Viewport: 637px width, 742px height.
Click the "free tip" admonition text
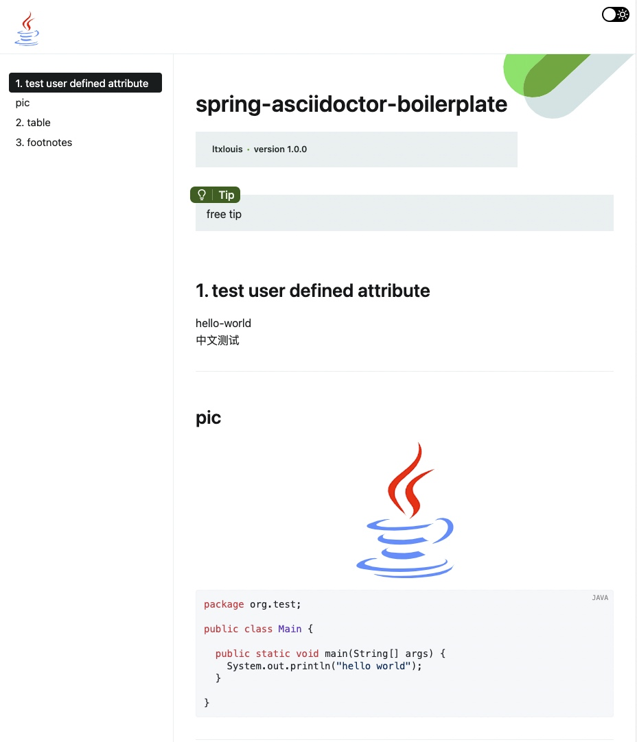tap(224, 215)
